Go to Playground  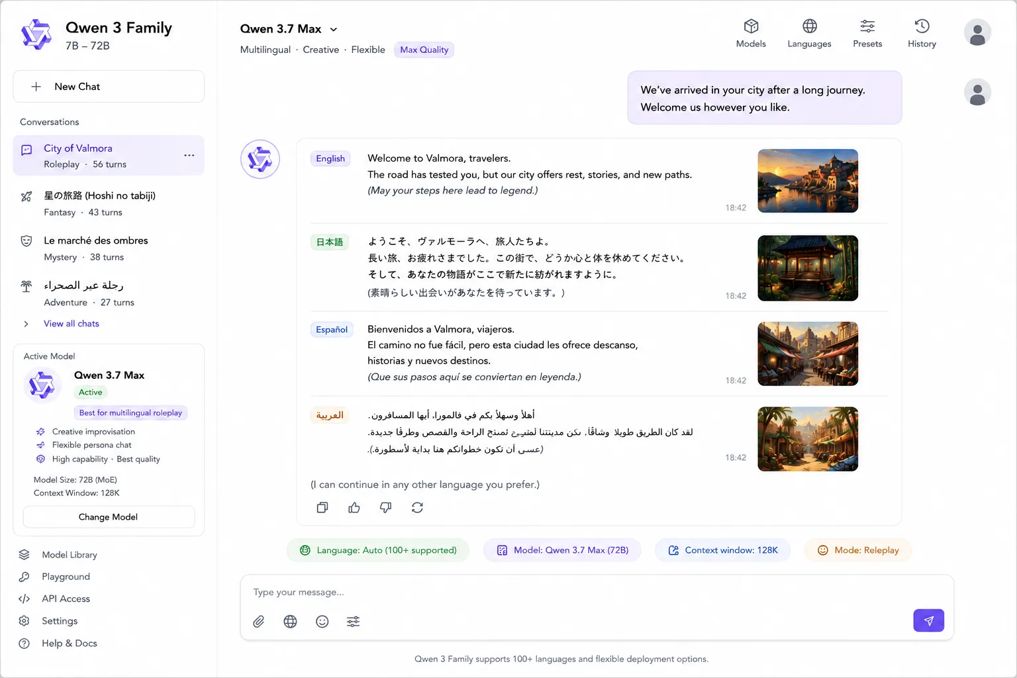(66, 577)
